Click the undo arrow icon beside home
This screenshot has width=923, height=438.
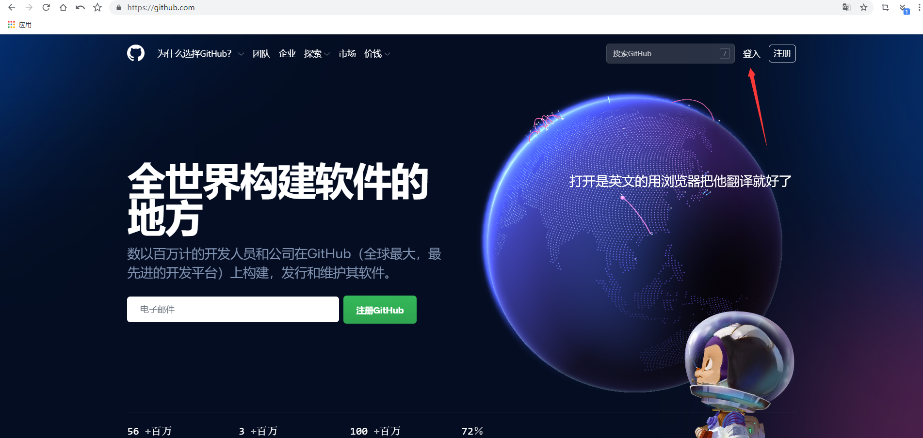point(80,8)
